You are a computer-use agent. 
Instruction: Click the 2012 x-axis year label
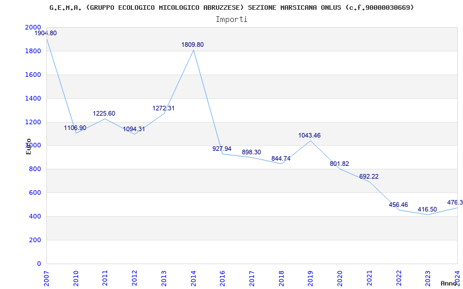(x=135, y=277)
